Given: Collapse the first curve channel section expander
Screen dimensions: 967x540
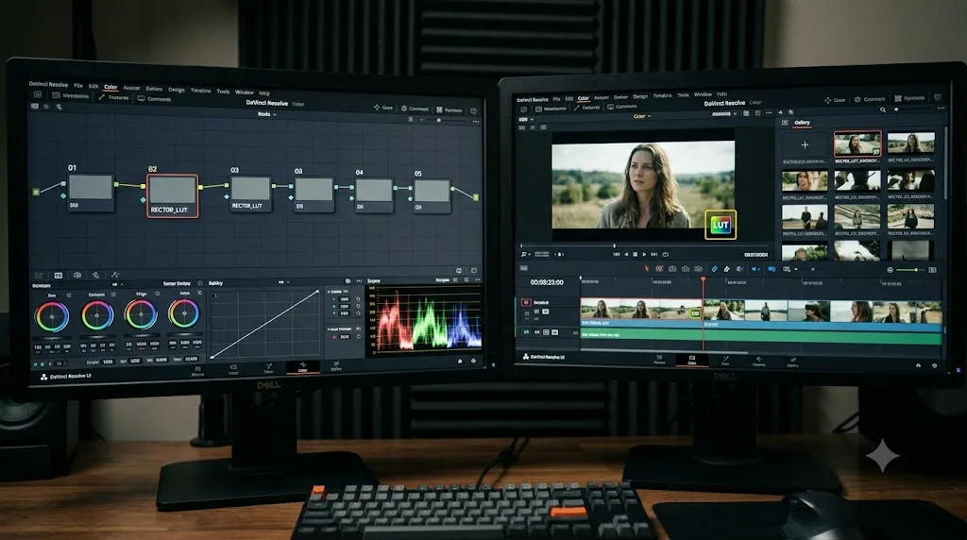Looking at the screenshot, I should pyautogui.click(x=330, y=292).
